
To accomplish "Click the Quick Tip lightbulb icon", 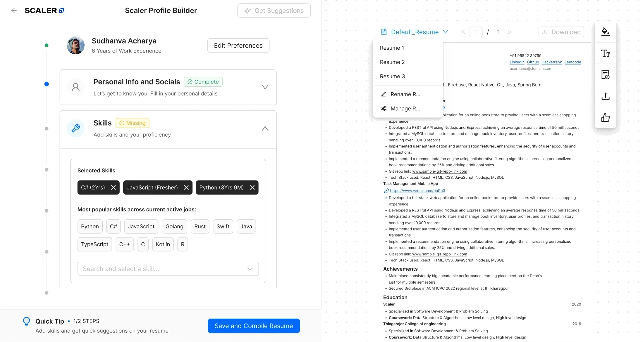I will click(x=26, y=322).
